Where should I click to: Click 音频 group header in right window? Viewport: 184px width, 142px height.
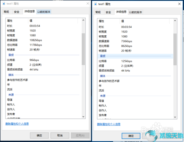[x=135, y=56]
